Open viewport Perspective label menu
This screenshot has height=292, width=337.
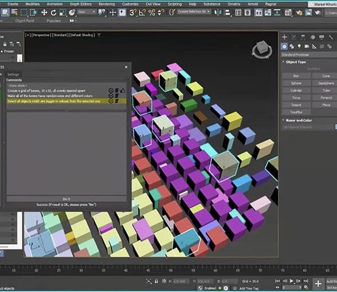(41, 35)
